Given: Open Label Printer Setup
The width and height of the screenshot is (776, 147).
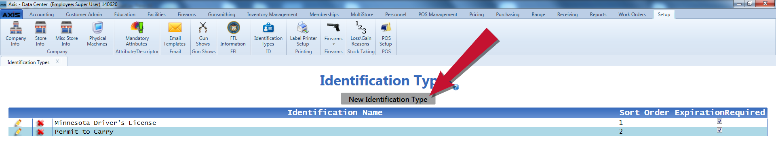Looking at the screenshot, I should tap(303, 34).
